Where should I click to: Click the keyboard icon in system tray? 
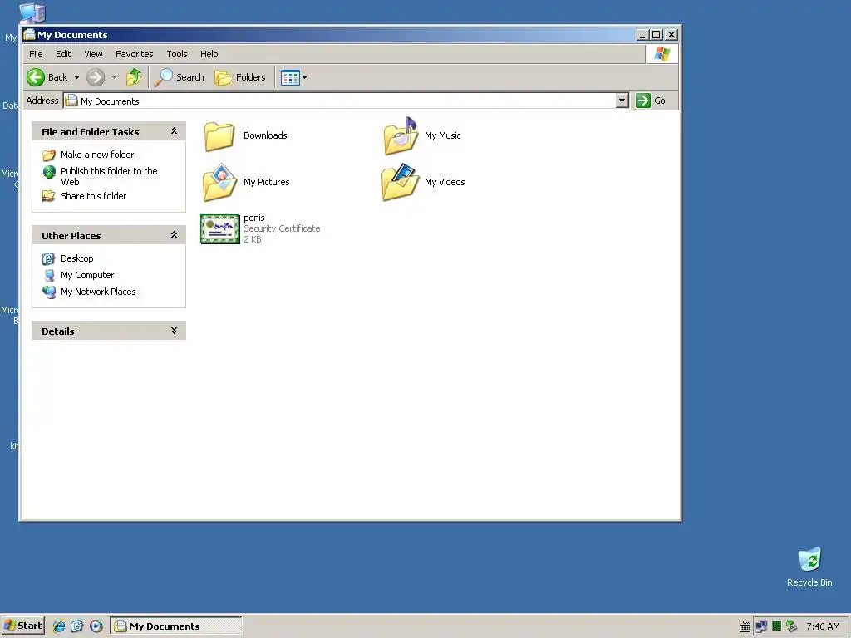tap(745, 626)
